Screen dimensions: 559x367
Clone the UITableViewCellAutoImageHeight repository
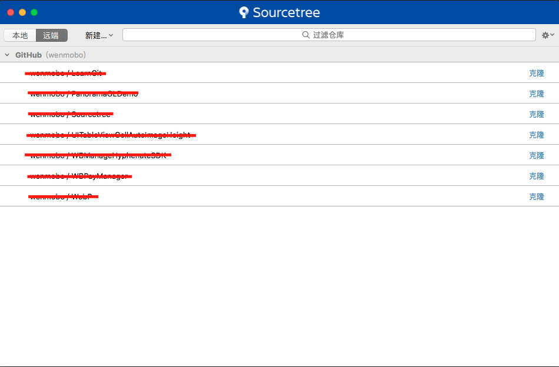pyautogui.click(x=536, y=135)
